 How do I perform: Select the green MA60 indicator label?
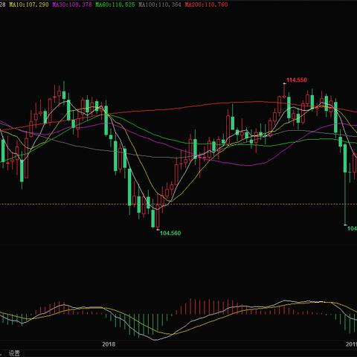pyautogui.click(x=115, y=4)
